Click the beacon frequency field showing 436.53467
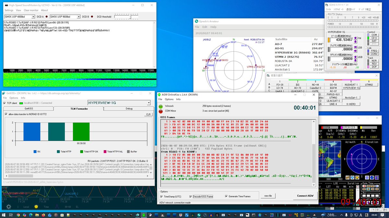The width and height of the screenshot is (389, 218). click(x=342, y=40)
